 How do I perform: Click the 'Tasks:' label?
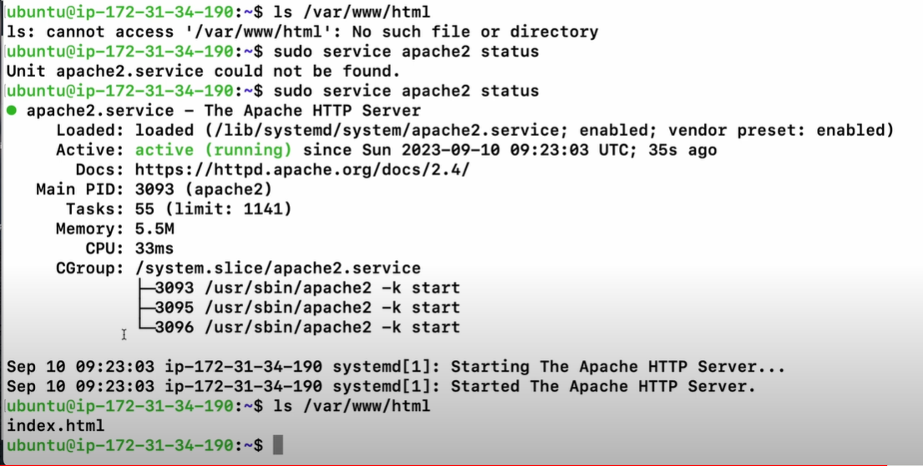tap(95, 208)
